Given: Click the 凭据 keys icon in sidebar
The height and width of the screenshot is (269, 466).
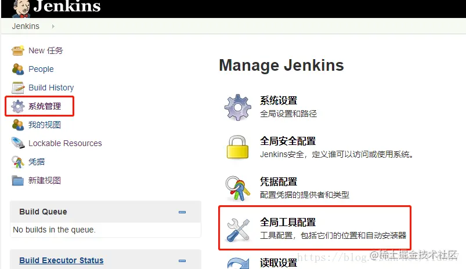Looking at the screenshot, I should (18, 162).
